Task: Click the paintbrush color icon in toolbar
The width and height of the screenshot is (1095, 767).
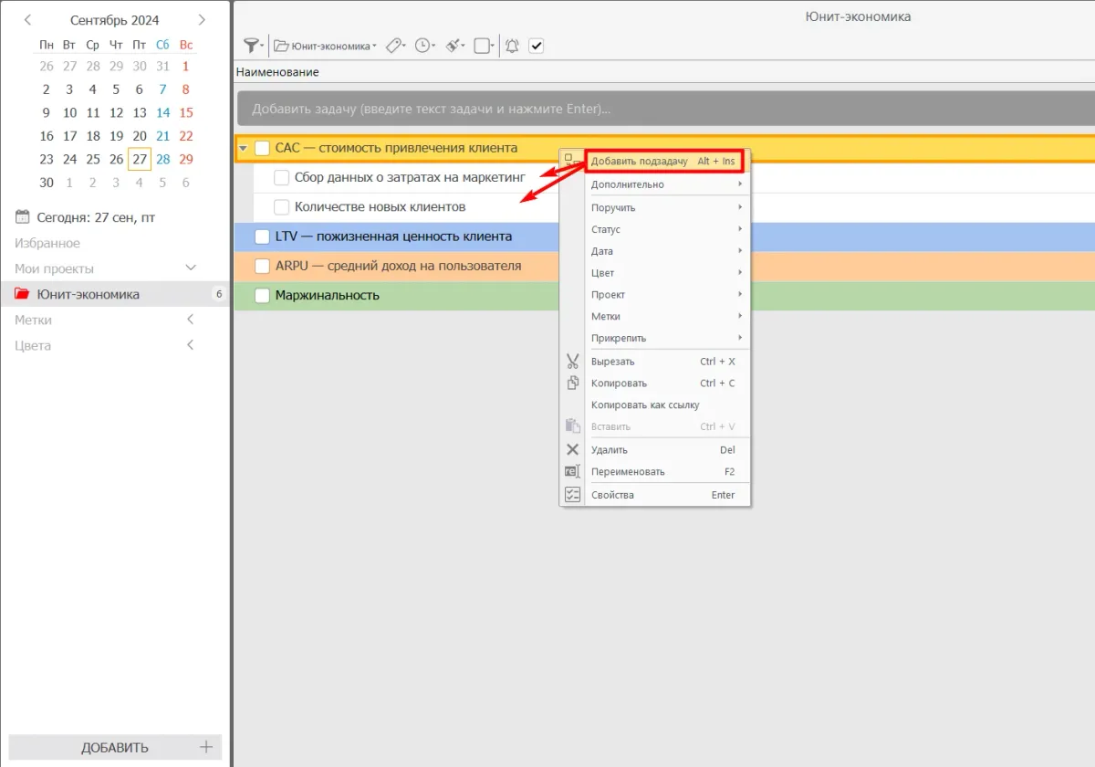Action: tap(454, 46)
